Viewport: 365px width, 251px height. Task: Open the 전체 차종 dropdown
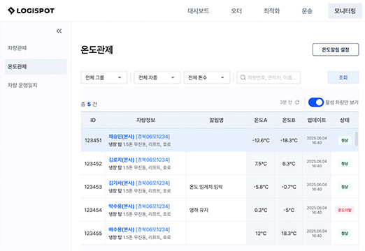[157, 77]
